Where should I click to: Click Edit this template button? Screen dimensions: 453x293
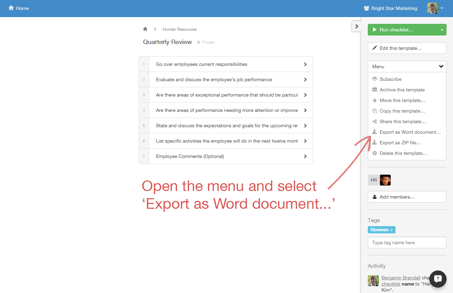point(407,48)
